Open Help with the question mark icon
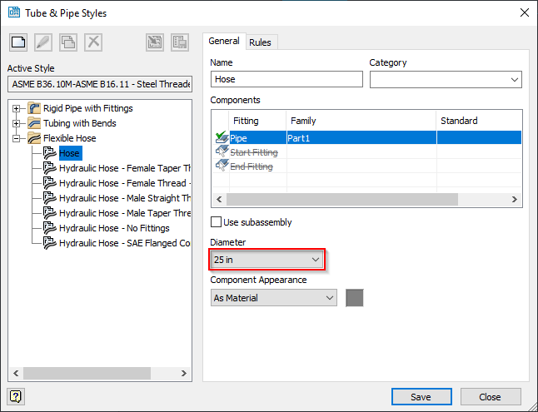 [16, 396]
